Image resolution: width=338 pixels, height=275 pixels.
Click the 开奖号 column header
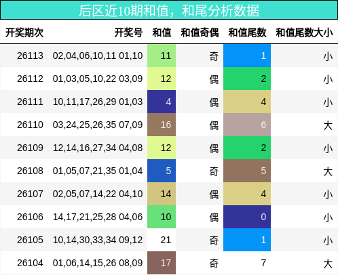(128, 33)
